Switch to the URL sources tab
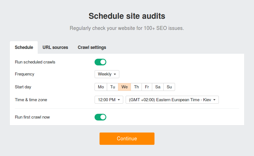This screenshot has width=254, height=156. pyautogui.click(x=55, y=47)
